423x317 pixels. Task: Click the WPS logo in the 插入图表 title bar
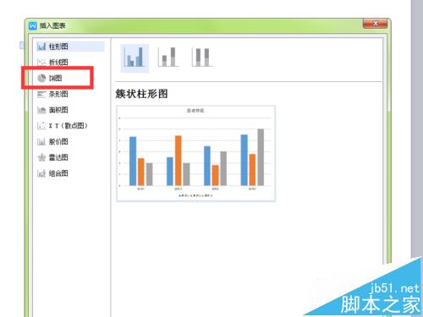[x=33, y=26]
